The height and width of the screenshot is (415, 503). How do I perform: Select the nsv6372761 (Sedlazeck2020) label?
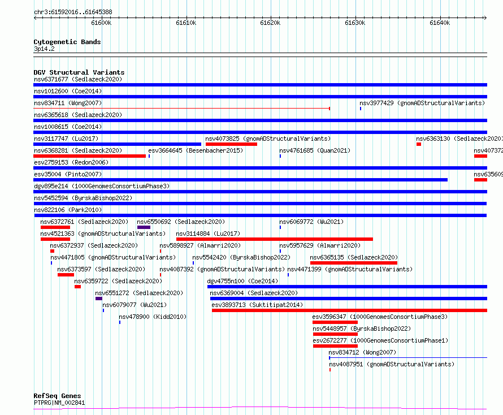point(84,222)
